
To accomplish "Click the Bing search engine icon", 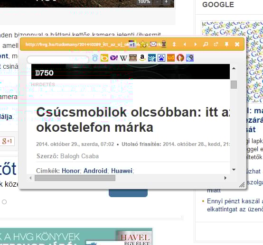I will click(x=104, y=58).
